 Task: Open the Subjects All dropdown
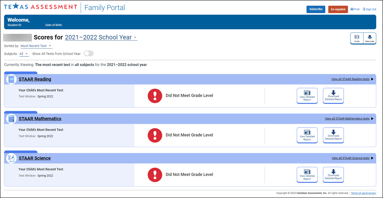tap(24, 54)
